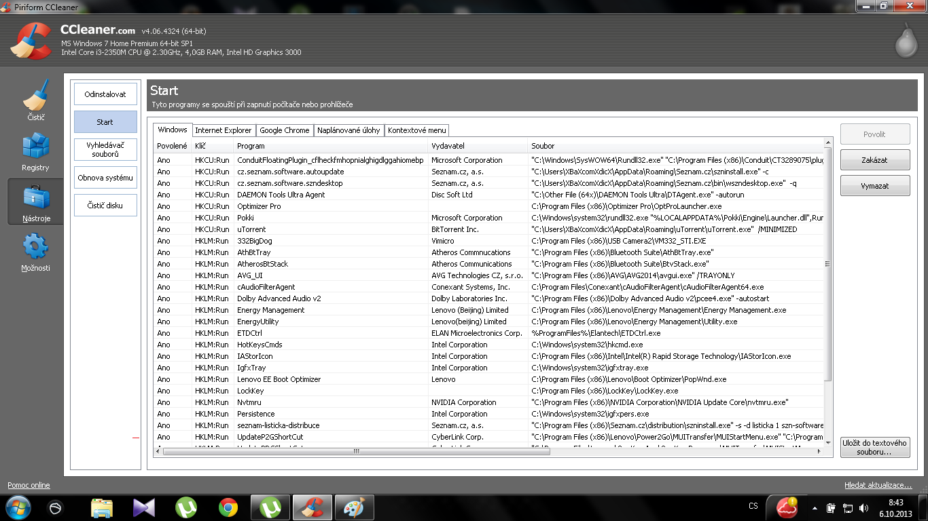Screen dimensions: 928x521
Task: Sort by the Povolené column header
Action: click(x=173, y=146)
